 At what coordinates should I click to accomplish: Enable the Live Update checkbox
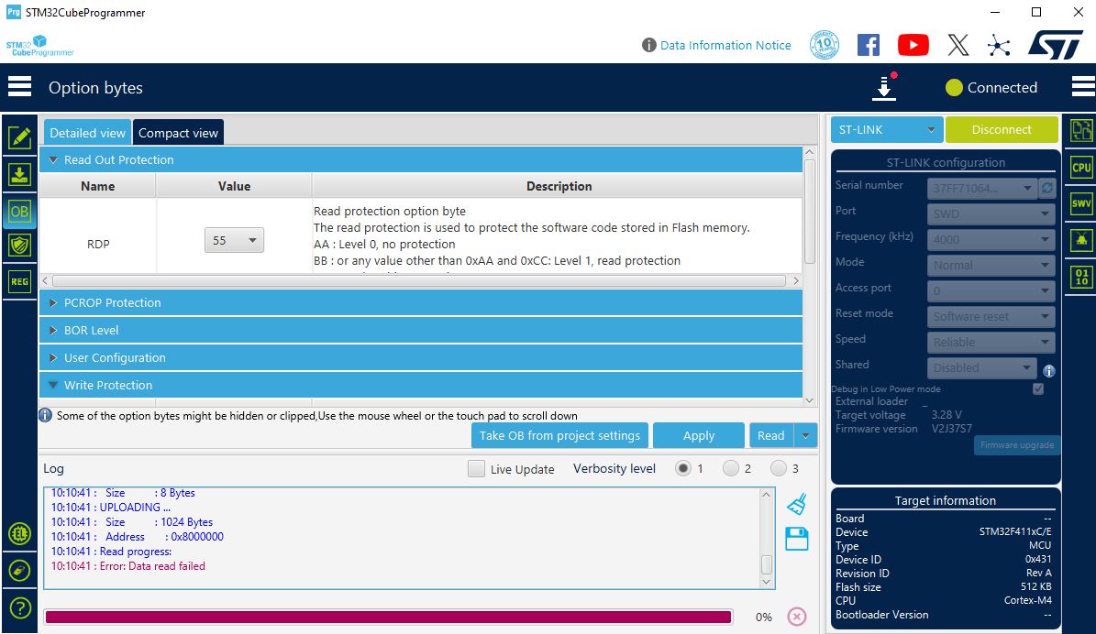476,469
